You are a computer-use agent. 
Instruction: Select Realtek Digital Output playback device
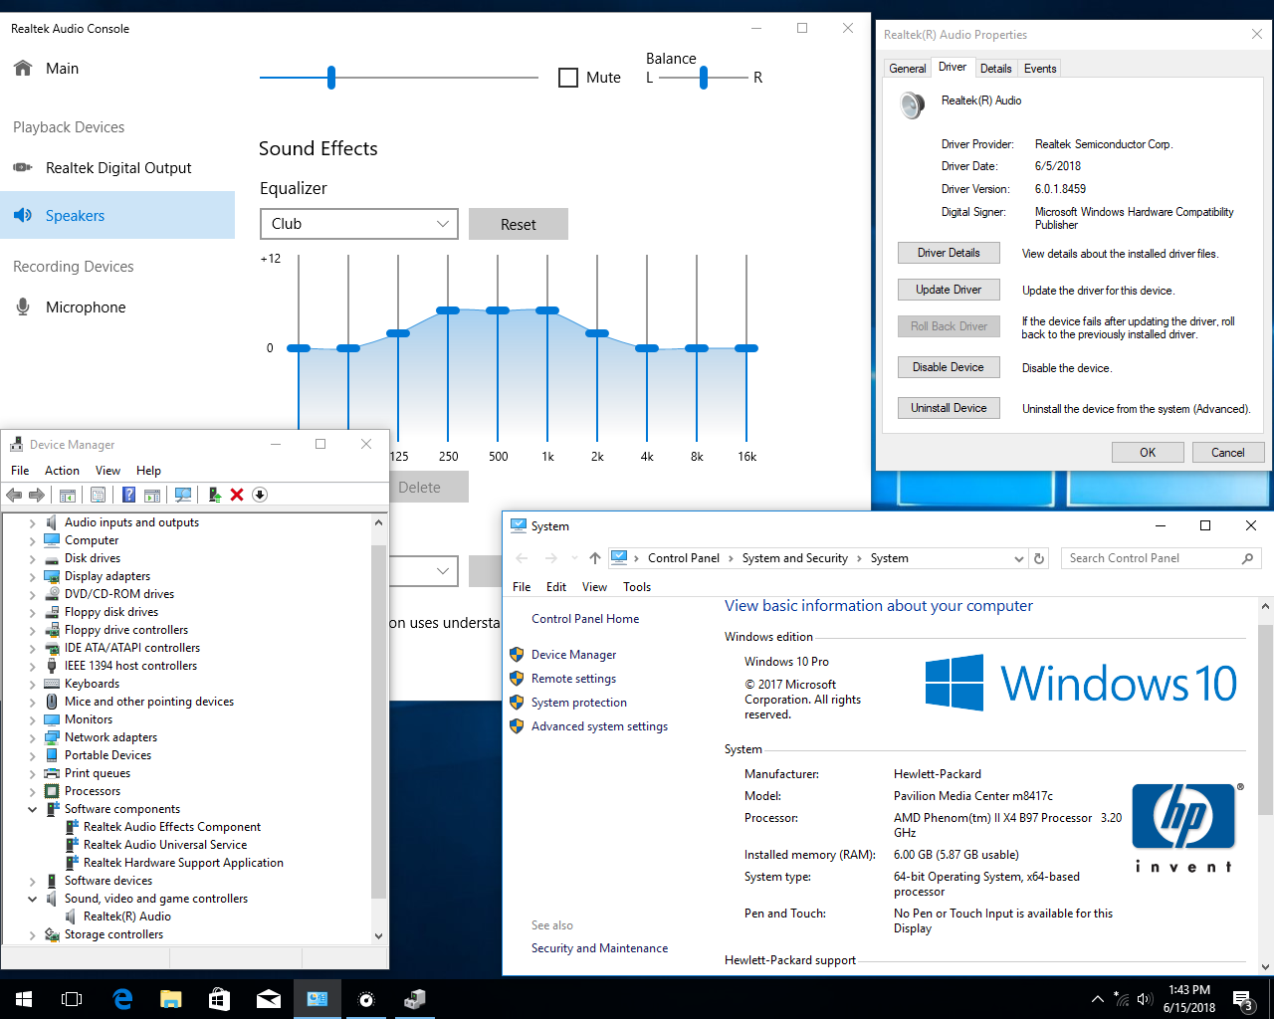pyautogui.click(x=117, y=168)
